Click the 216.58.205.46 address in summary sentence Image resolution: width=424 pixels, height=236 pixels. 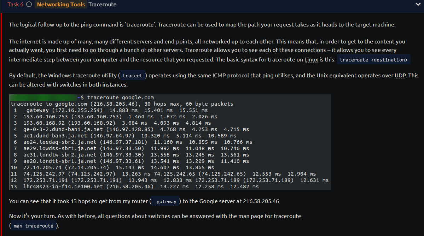(x=261, y=201)
